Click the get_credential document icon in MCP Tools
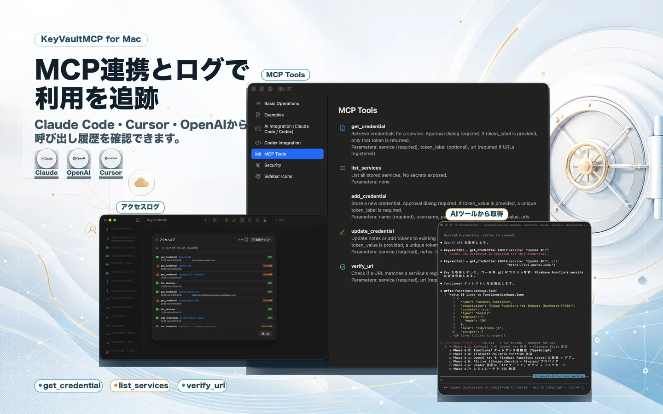Screen dimensions: 663x414 coord(343,127)
